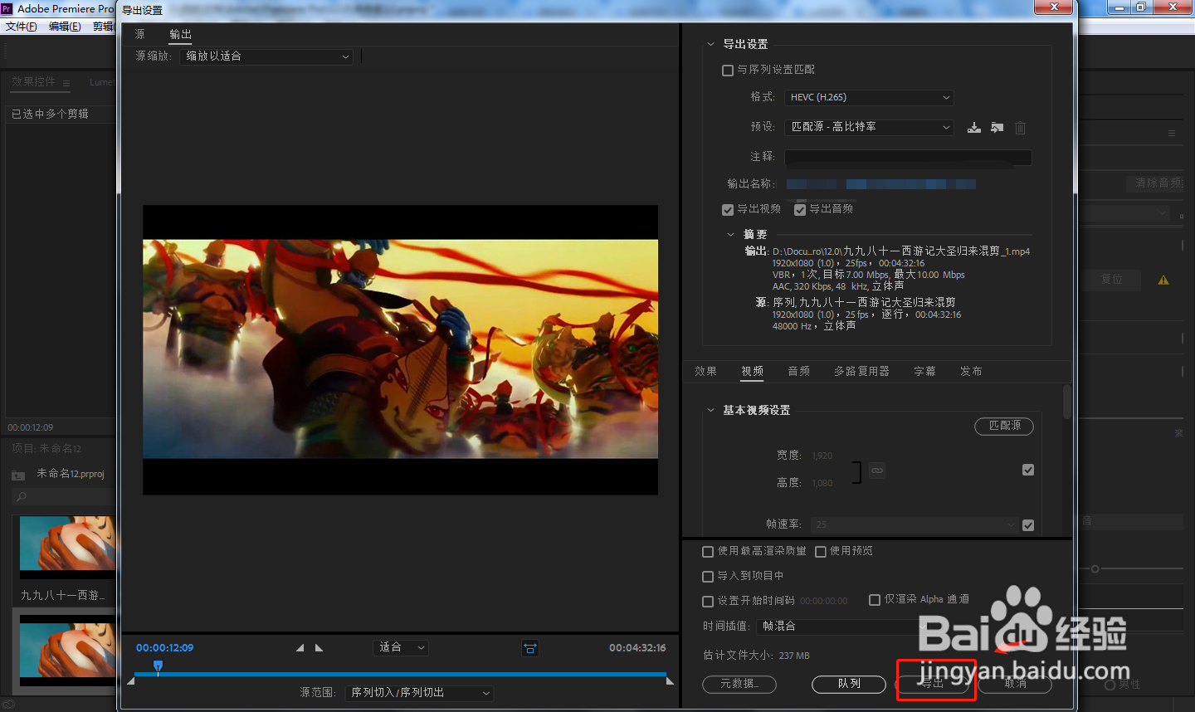1195x712 pixels.
Task: Click the 匹配源 button
Action: (x=1004, y=426)
